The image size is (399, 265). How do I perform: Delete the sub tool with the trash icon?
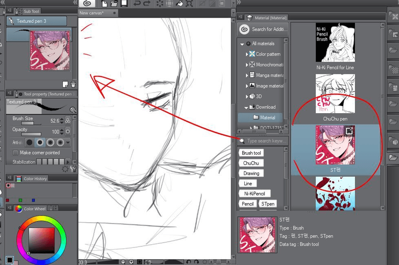[73, 84]
